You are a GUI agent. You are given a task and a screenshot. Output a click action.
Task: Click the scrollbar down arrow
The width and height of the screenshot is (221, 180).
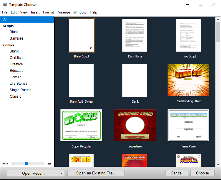tap(218, 164)
